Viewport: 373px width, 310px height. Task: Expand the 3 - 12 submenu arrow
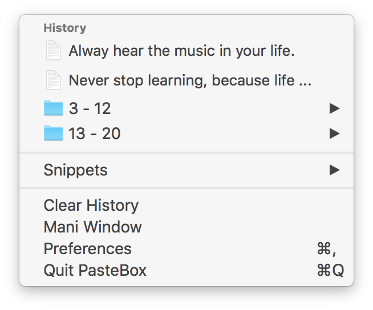[335, 108]
